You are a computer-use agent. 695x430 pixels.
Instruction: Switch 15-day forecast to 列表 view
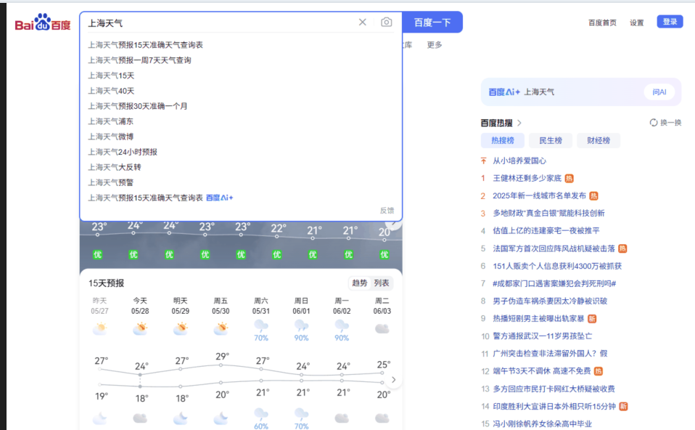pos(381,283)
